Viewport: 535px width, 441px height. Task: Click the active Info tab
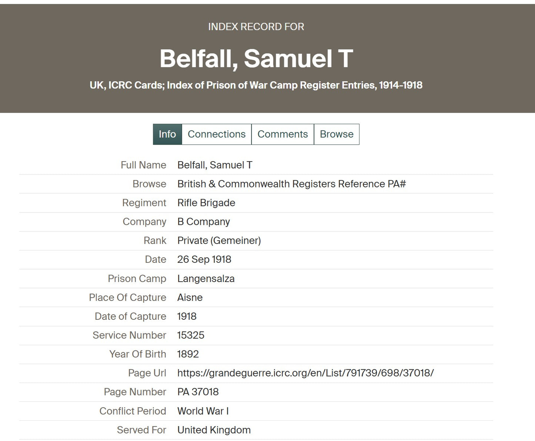[167, 134]
